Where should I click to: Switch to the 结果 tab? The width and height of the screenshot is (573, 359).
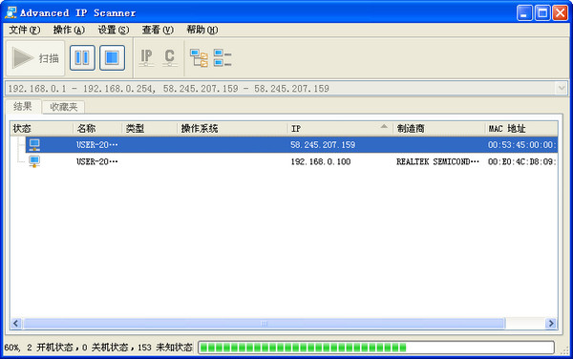click(x=23, y=106)
